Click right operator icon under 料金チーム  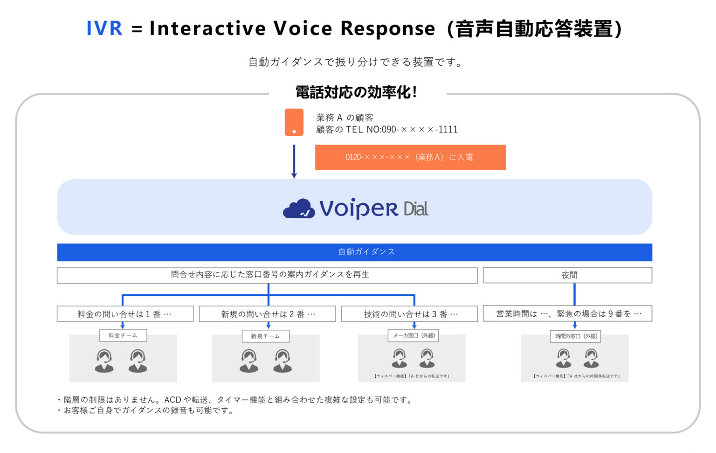(138, 361)
